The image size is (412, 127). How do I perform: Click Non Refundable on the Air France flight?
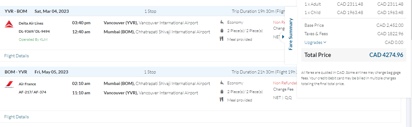[284, 83]
